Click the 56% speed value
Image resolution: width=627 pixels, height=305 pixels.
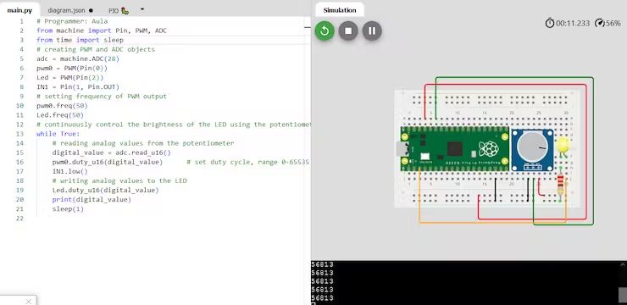(613, 23)
